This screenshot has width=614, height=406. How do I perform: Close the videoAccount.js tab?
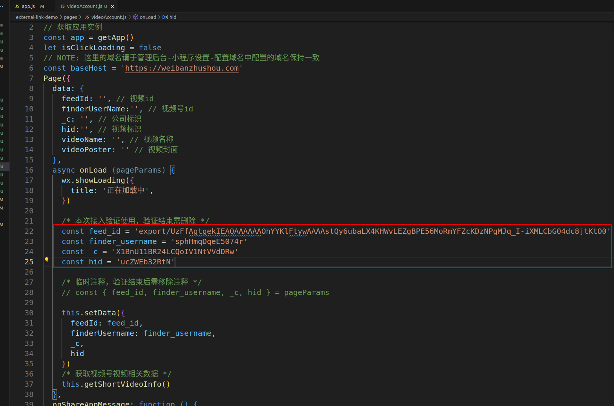click(x=112, y=6)
